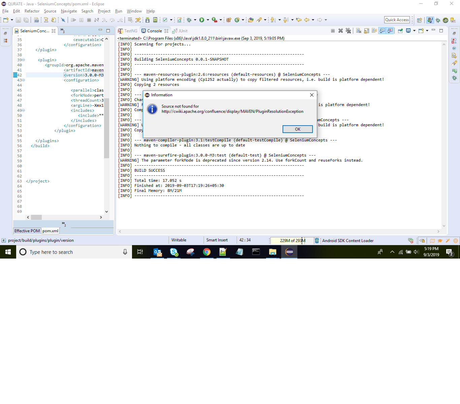Screen dimensions: 460x404
Task: Open the New wizard dropdown arrow
Action: click(x=12, y=20)
